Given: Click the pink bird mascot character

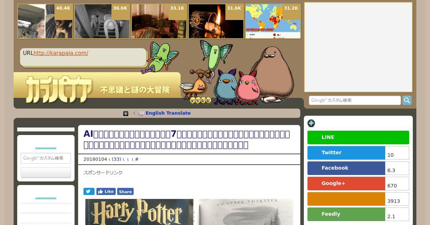Looking at the screenshot, I should (x=247, y=87).
